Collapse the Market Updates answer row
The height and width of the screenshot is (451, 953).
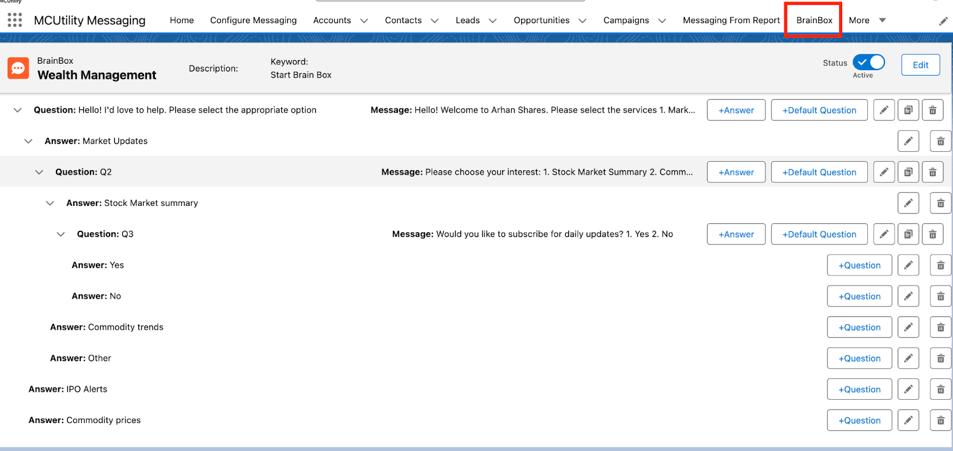(29, 141)
